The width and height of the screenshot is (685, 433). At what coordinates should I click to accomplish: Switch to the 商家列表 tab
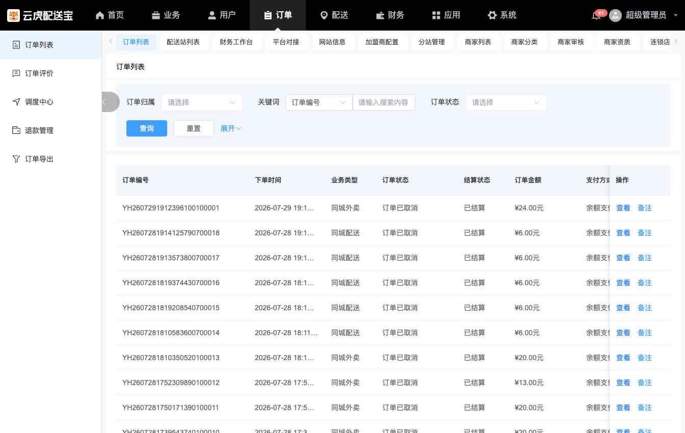point(478,42)
